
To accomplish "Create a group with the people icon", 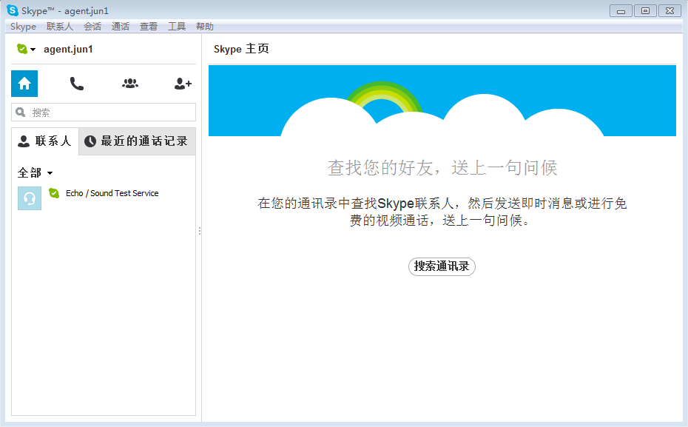I will pyautogui.click(x=130, y=84).
